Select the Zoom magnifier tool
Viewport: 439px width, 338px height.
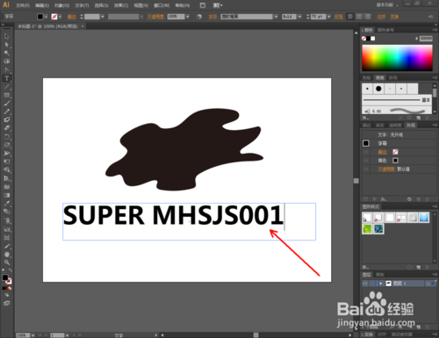click(x=7, y=262)
